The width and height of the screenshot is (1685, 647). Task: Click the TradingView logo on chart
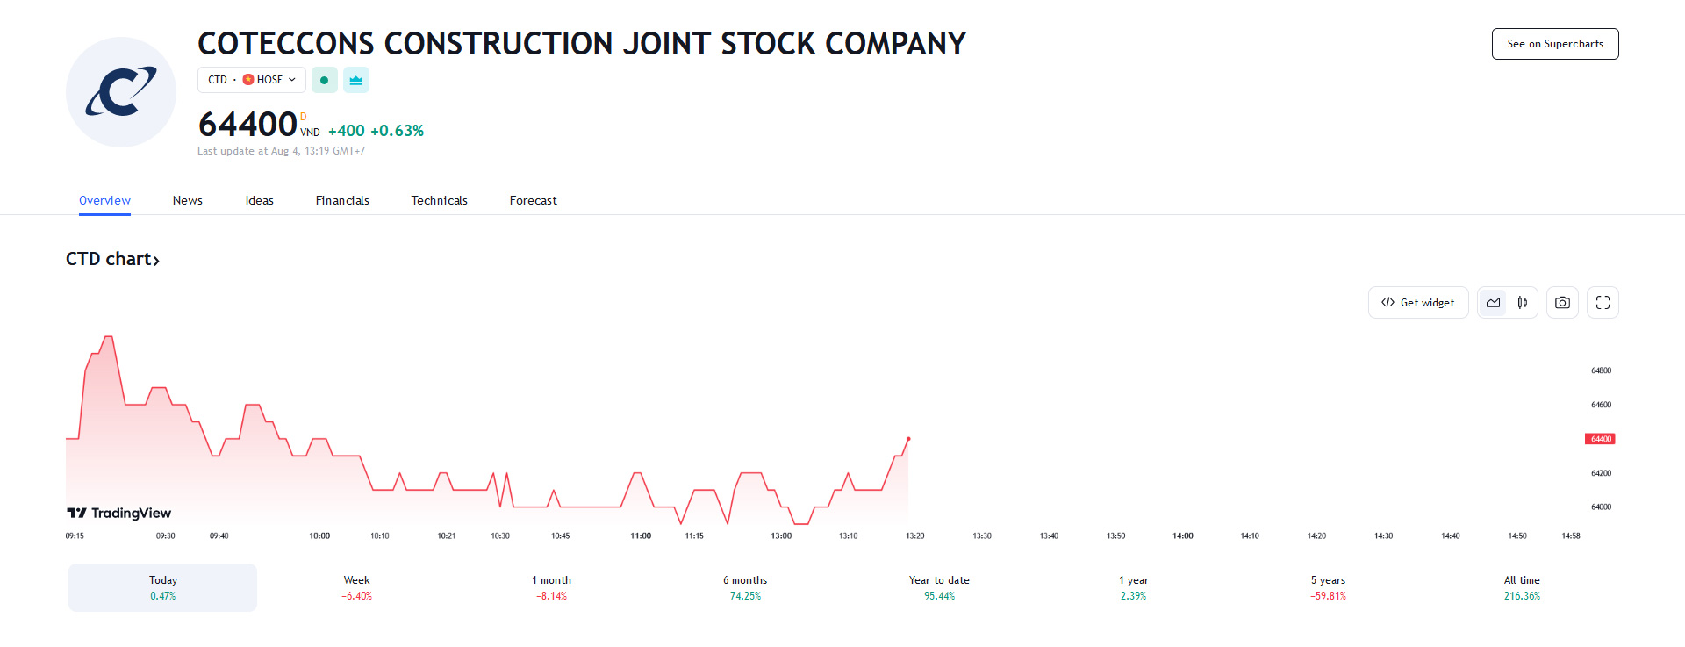(x=119, y=514)
